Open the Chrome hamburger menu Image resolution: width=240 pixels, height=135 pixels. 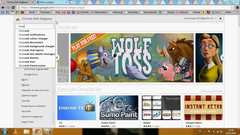[x=237, y=7]
